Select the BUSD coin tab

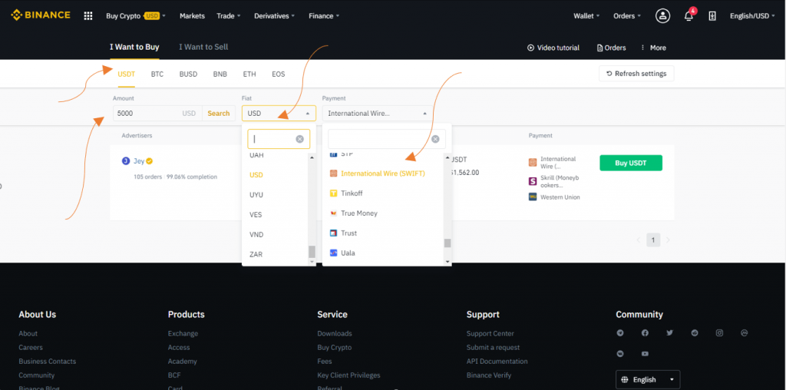[189, 74]
